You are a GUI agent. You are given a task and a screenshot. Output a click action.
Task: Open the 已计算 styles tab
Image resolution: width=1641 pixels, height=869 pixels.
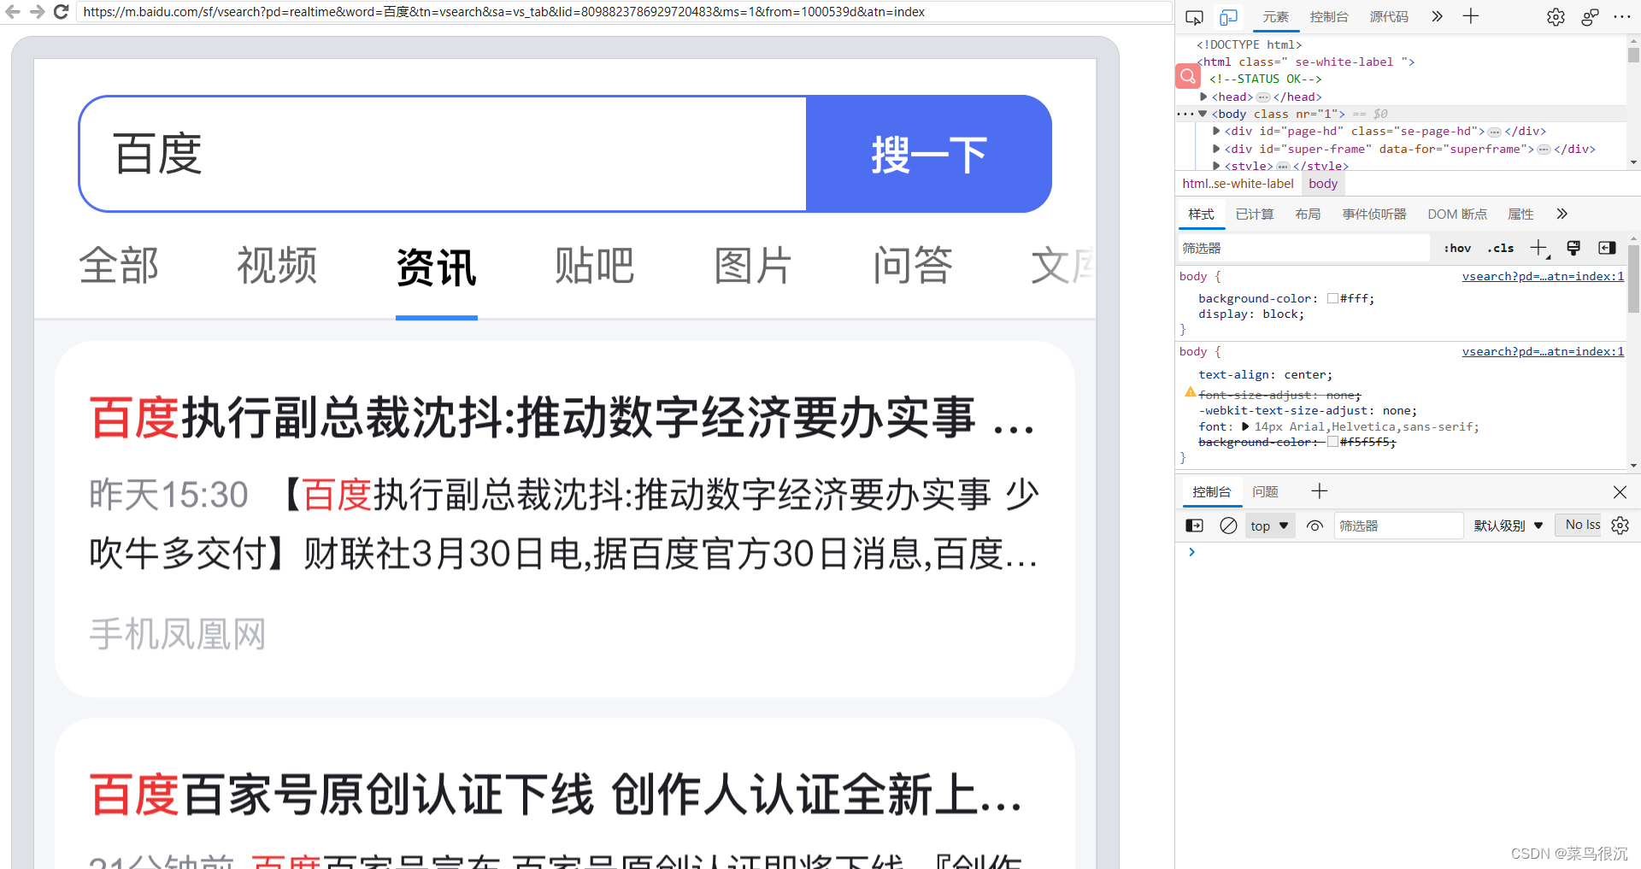[1255, 214]
